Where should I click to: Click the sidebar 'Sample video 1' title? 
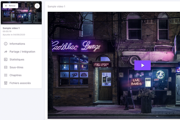coord(11,28)
